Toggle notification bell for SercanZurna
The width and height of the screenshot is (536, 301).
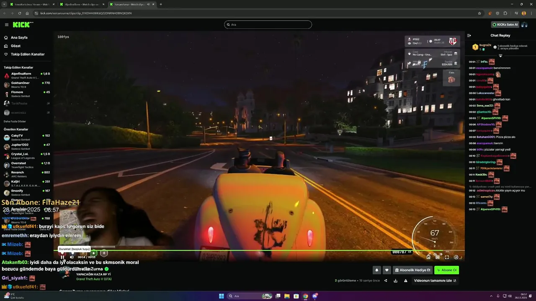tap(377, 270)
